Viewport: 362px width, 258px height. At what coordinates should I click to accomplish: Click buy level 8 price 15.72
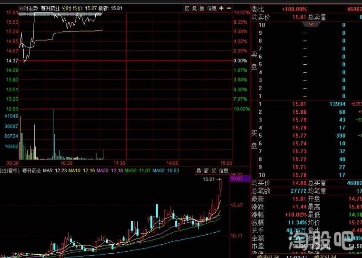[x=299, y=159]
